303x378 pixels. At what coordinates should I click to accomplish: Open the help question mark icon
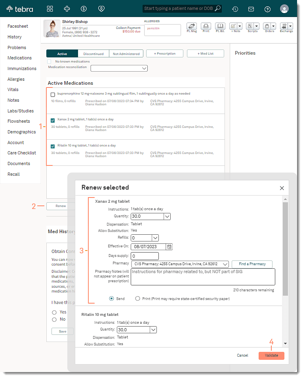[267, 9]
